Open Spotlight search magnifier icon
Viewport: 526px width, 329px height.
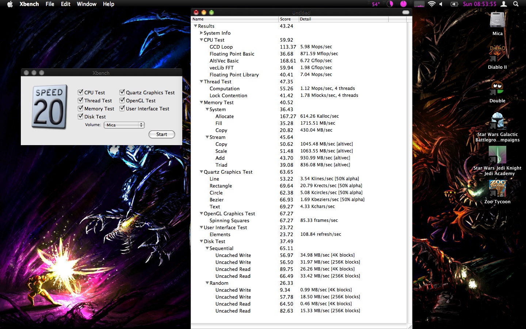point(516,4)
